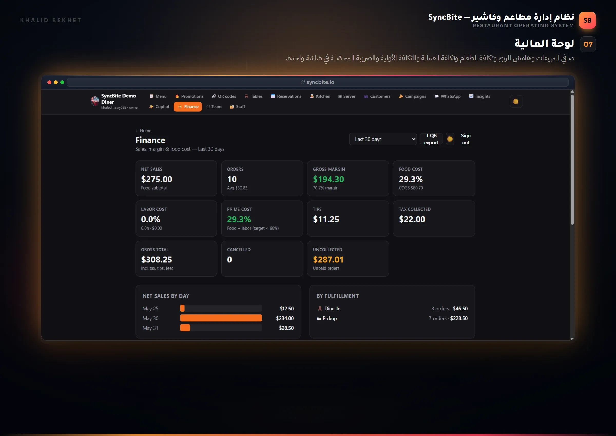
Task: Click Prime Cost 29.3% value
Action: click(239, 219)
